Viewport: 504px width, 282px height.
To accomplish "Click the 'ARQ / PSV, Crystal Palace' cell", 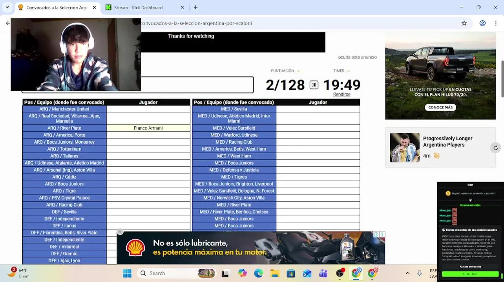I will tap(64, 198).
